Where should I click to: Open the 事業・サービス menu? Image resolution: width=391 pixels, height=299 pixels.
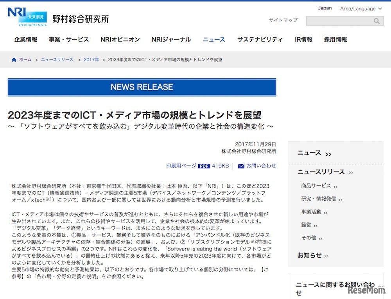pos(69,39)
